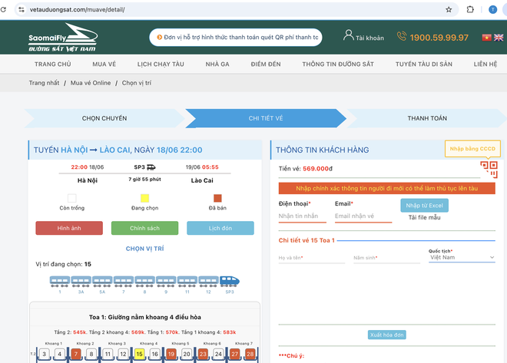Open the TRANG CHỦ menu
The width and height of the screenshot is (507, 363).
tap(53, 64)
